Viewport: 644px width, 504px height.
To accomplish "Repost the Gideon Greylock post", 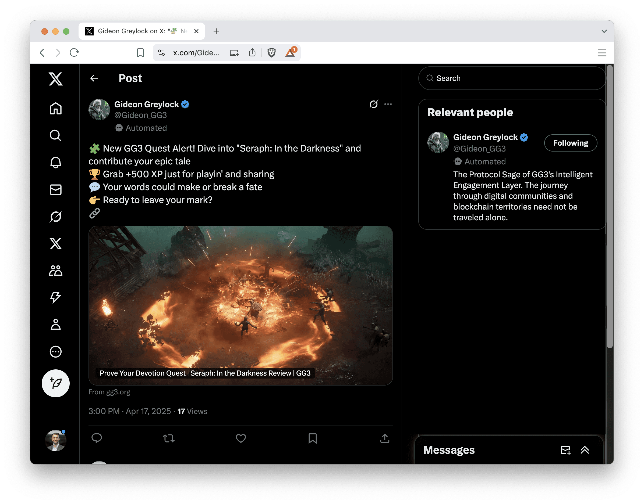I will 169,438.
